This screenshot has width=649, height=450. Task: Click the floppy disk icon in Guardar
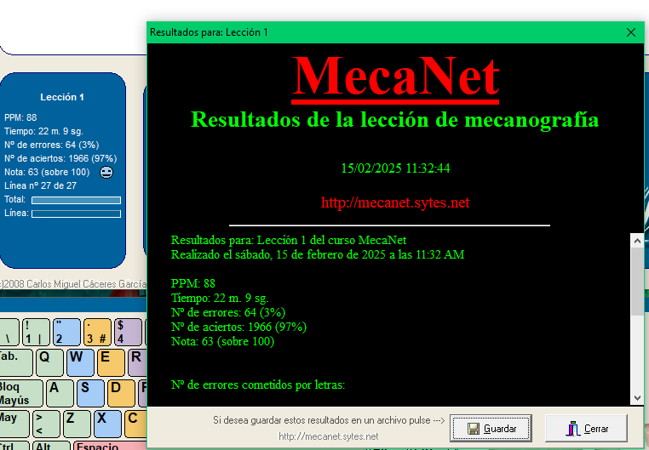[473, 429]
